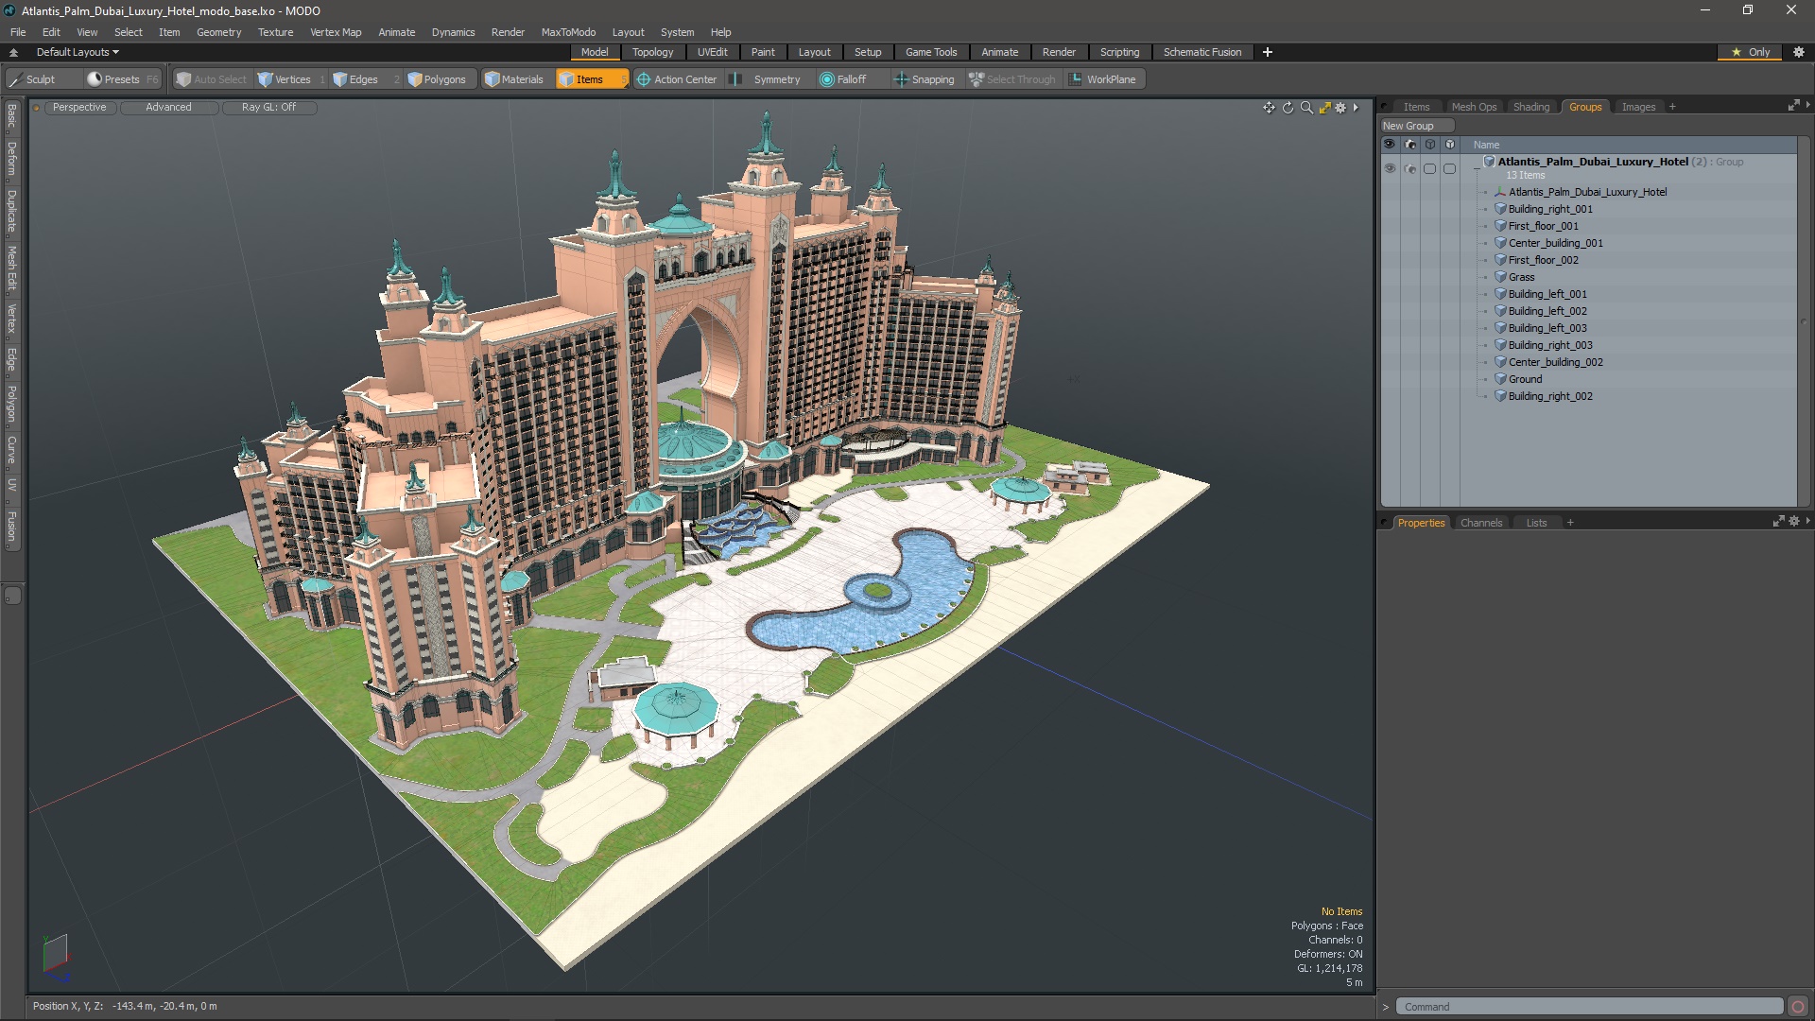This screenshot has width=1815, height=1021.
Task: Open the Default Layouts dropdown
Action: coord(78,52)
